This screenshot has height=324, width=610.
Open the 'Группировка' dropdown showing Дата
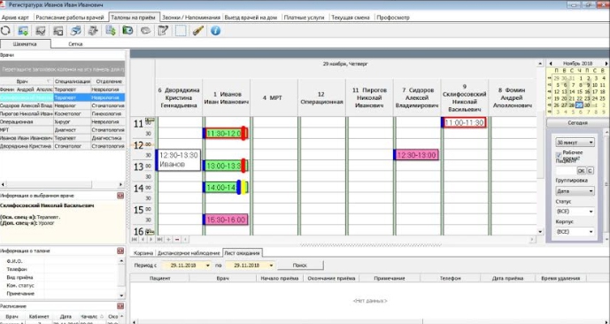point(591,191)
